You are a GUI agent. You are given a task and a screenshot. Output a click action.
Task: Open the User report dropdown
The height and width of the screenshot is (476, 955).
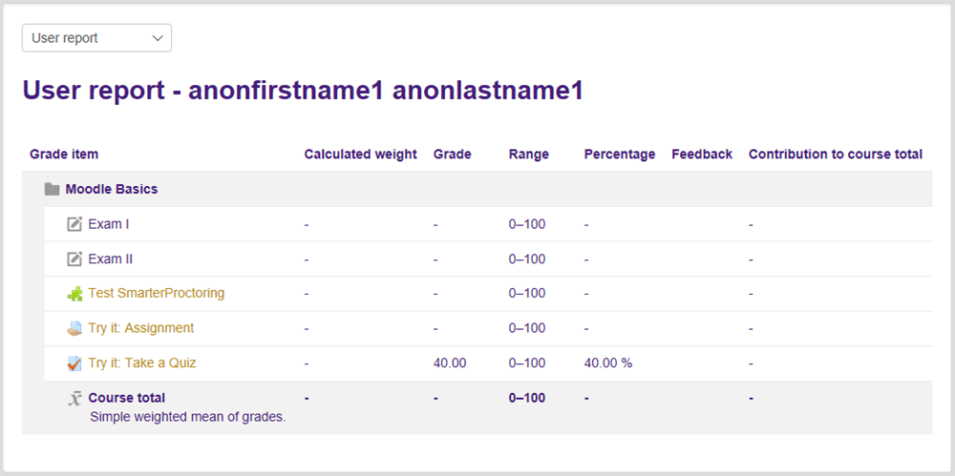(x=96, y=38)
